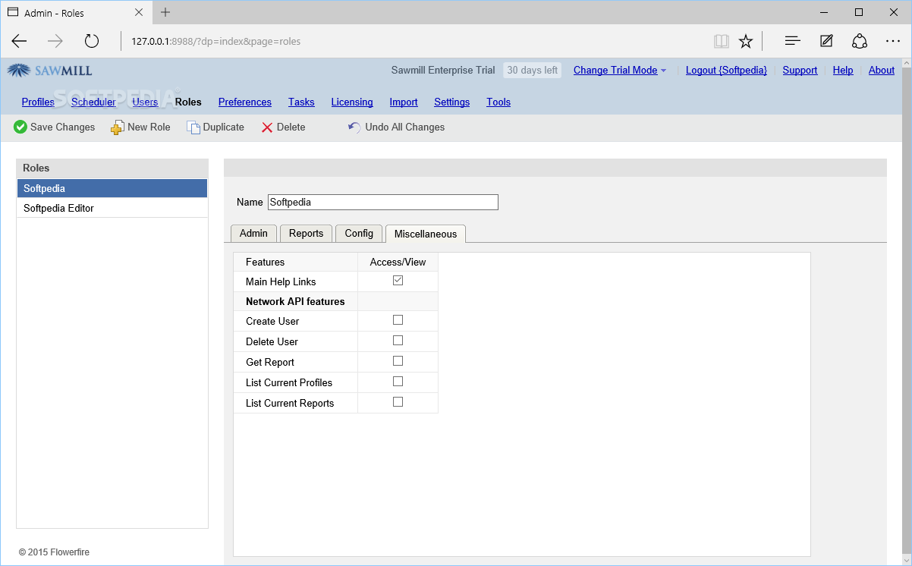912x566 pixels.
Task: Select the Softpedia role in the list
Action: click(112, 188)
